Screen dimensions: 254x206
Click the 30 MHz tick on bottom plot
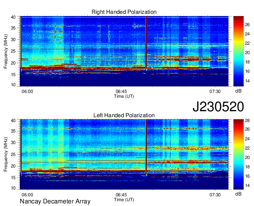pyautogui.click(x=13, y=143)
